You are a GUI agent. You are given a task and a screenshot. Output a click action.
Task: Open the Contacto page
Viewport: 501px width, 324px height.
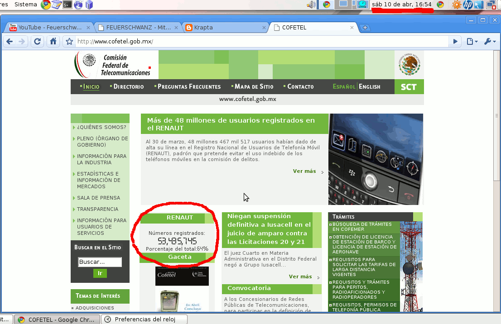(x=300, y=86)
